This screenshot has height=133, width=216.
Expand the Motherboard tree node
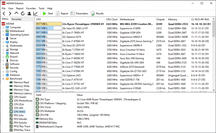[3, 31]
